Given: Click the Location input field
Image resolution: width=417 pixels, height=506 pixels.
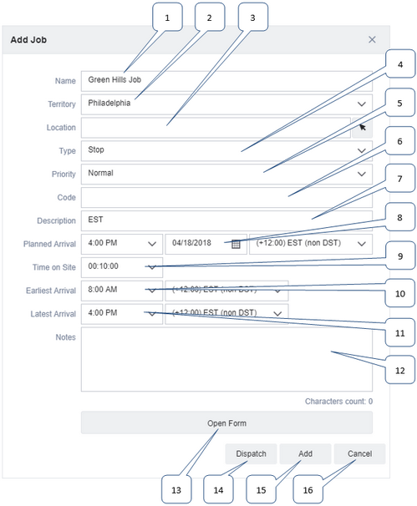Looking at the screenshot, I should pyautogui.click(x=216, y=128).
